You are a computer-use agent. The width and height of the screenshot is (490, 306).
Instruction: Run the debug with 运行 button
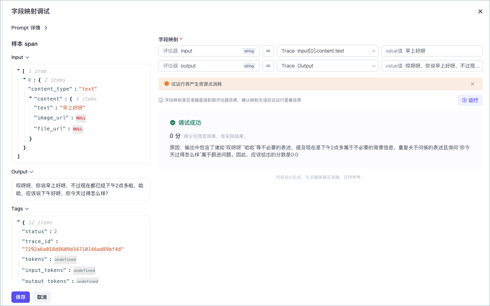(470, 100)
